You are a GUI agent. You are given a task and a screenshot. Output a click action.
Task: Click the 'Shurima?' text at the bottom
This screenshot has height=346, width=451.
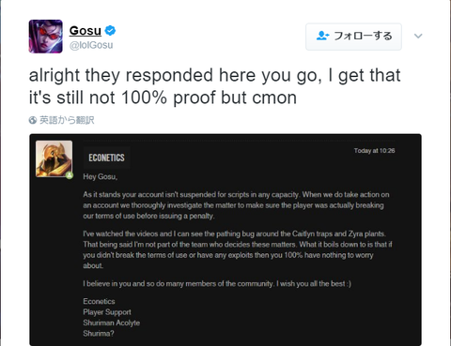click(99, 334)
